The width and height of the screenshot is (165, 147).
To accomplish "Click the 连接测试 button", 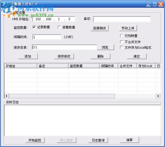I will [x=100, y=28].
